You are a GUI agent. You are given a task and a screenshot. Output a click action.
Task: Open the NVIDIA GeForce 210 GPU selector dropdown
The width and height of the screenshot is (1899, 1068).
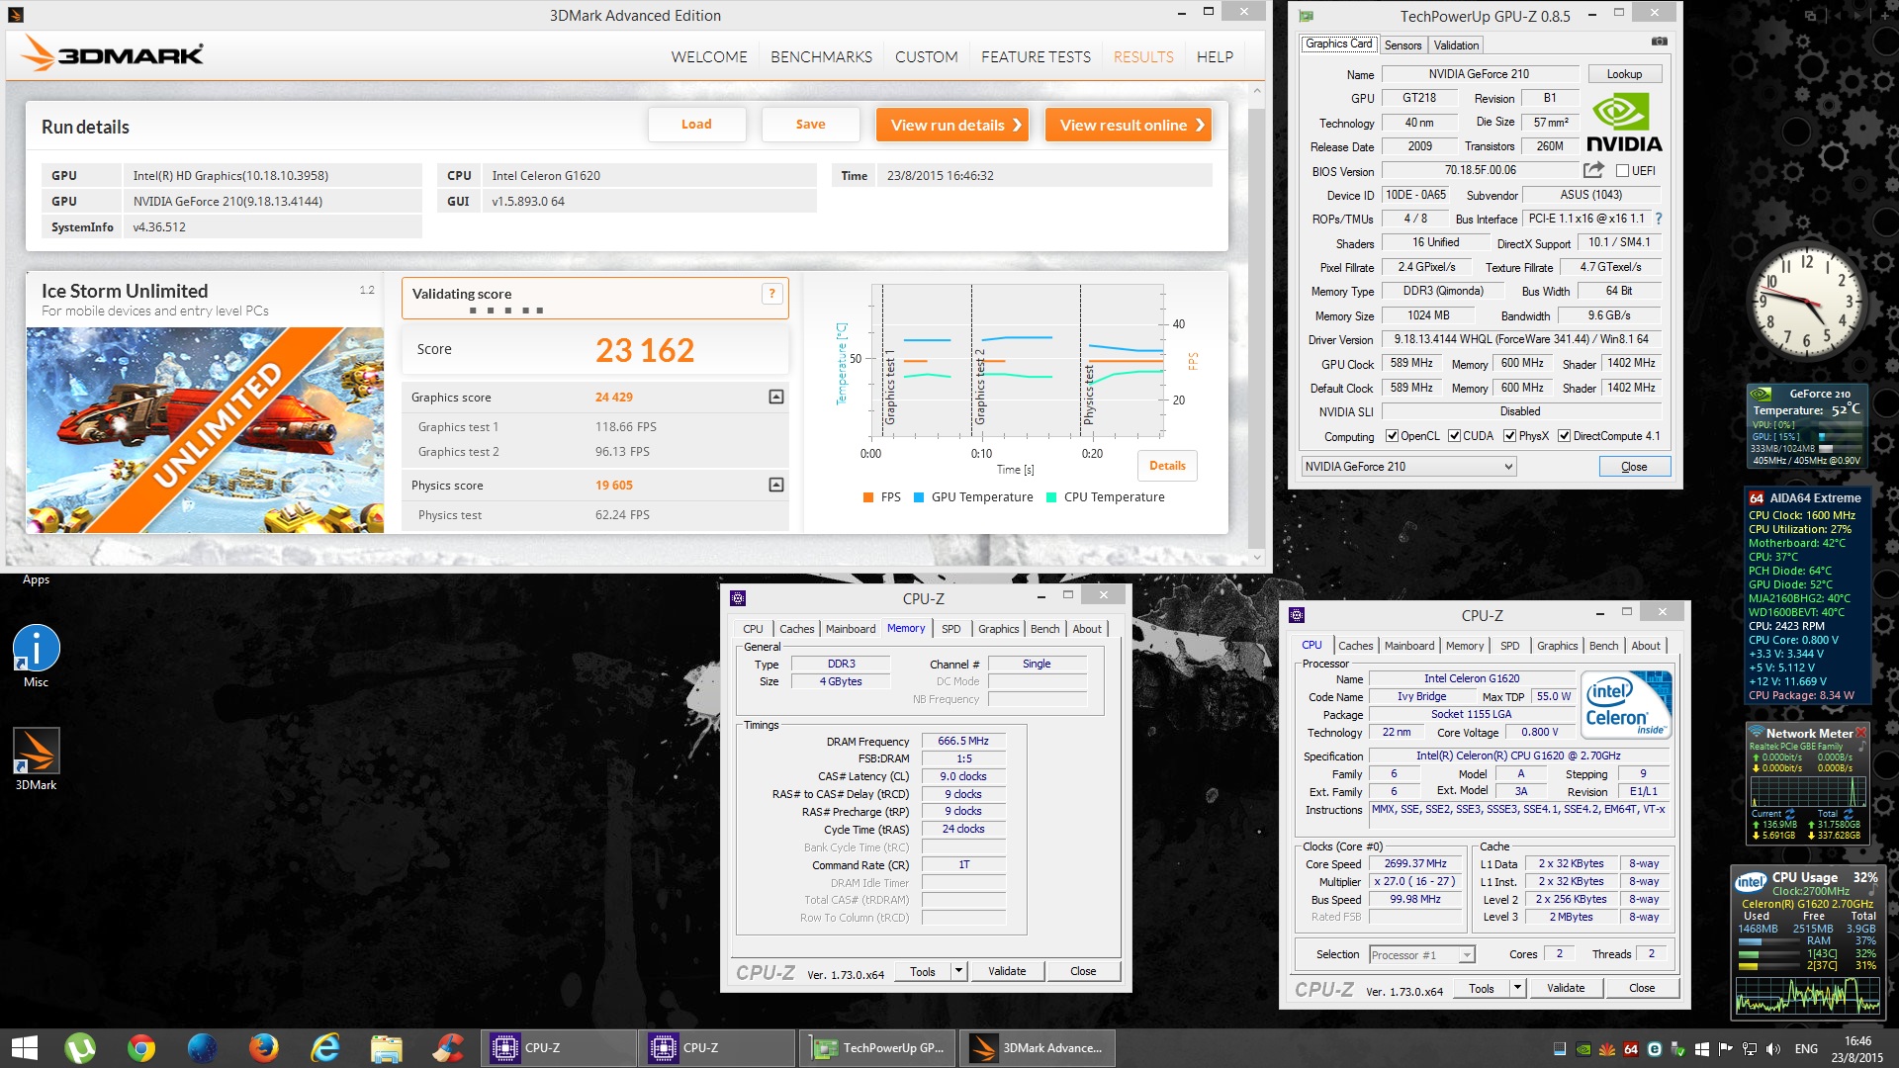pos(1408,467)
